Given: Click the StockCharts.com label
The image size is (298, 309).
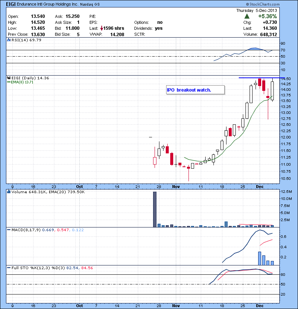Looking at the screenshot, I should 263,4.
